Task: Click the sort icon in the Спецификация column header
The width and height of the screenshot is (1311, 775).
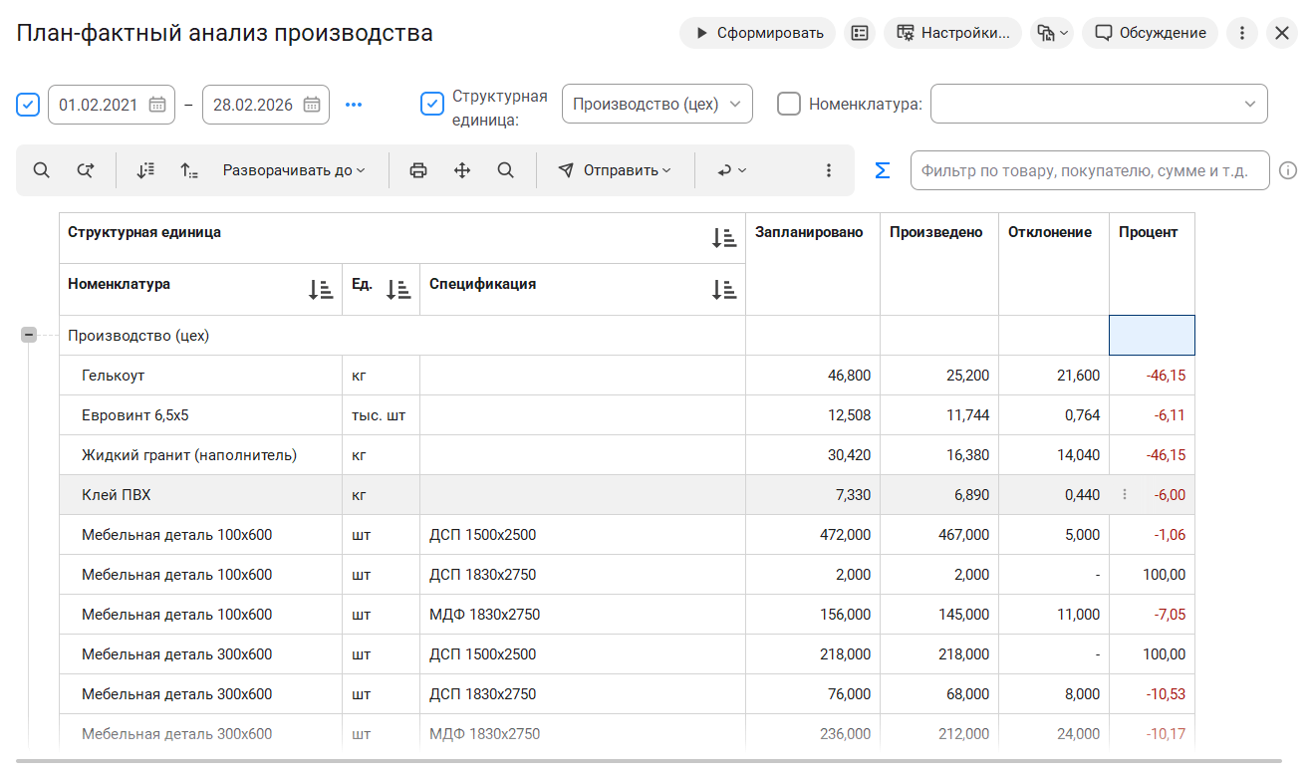Action: (723, 290)
